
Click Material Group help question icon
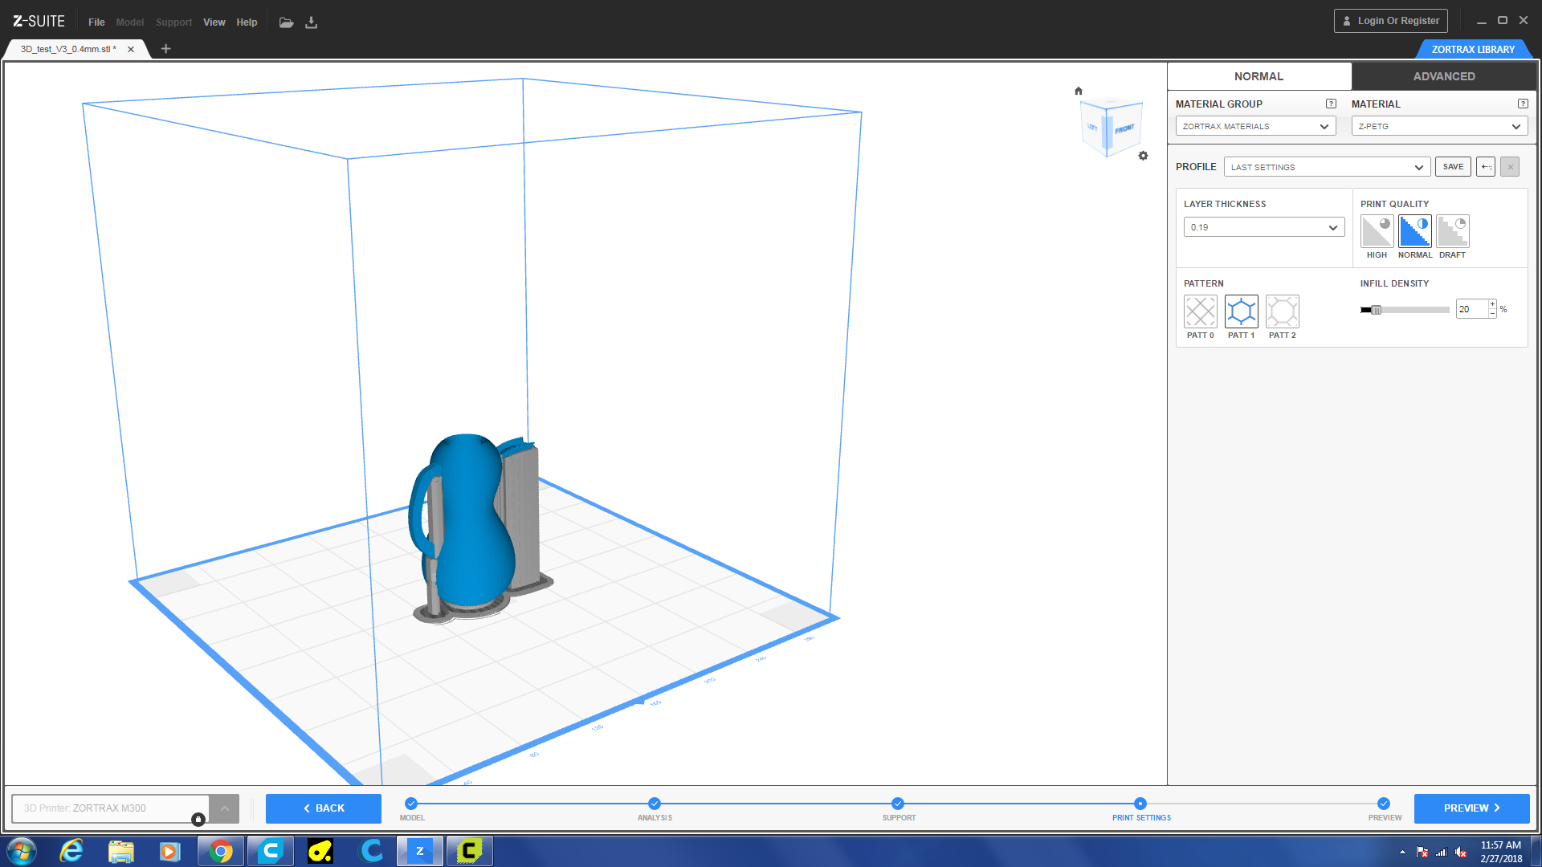(x=1331, y=104)
